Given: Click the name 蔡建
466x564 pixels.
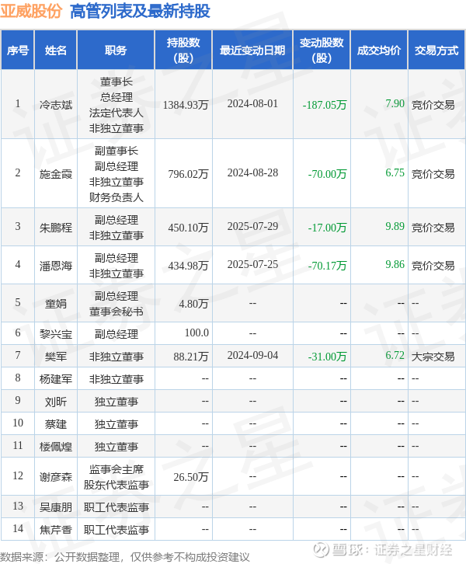Looking at the screenshot, I should tap(56, 424).
